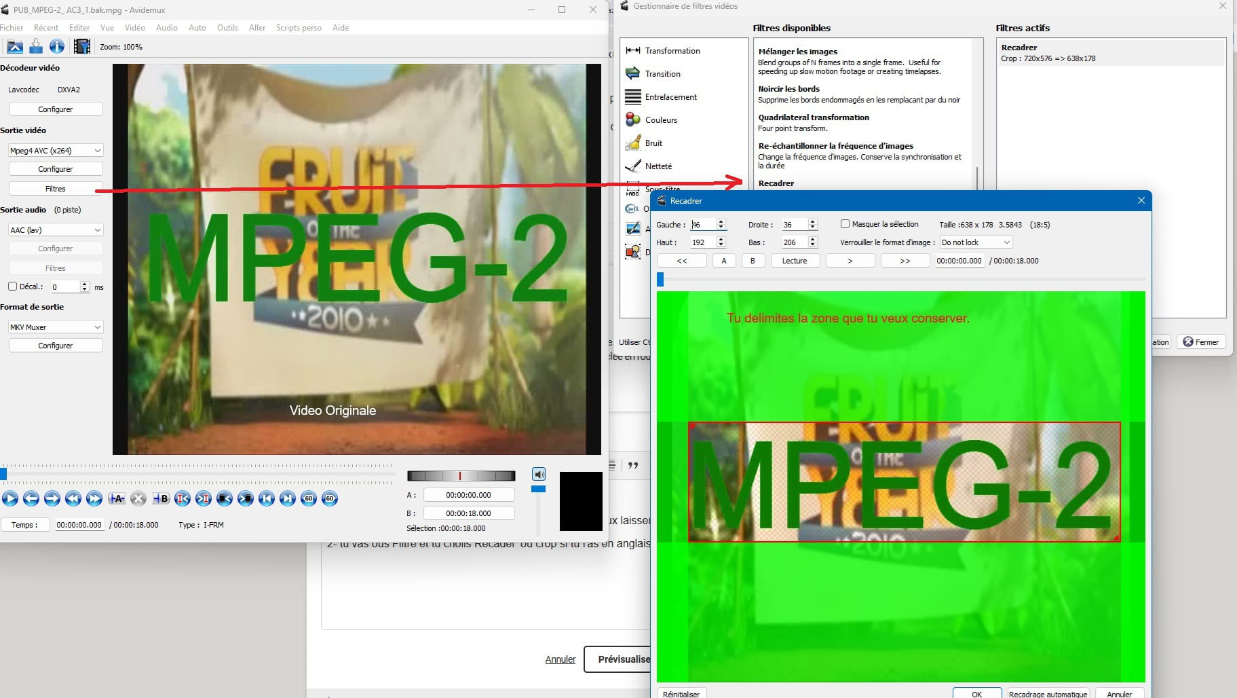Set selection end marker B
The height and width of the screenshot is (698, 1237).
[x=161, y=498]
